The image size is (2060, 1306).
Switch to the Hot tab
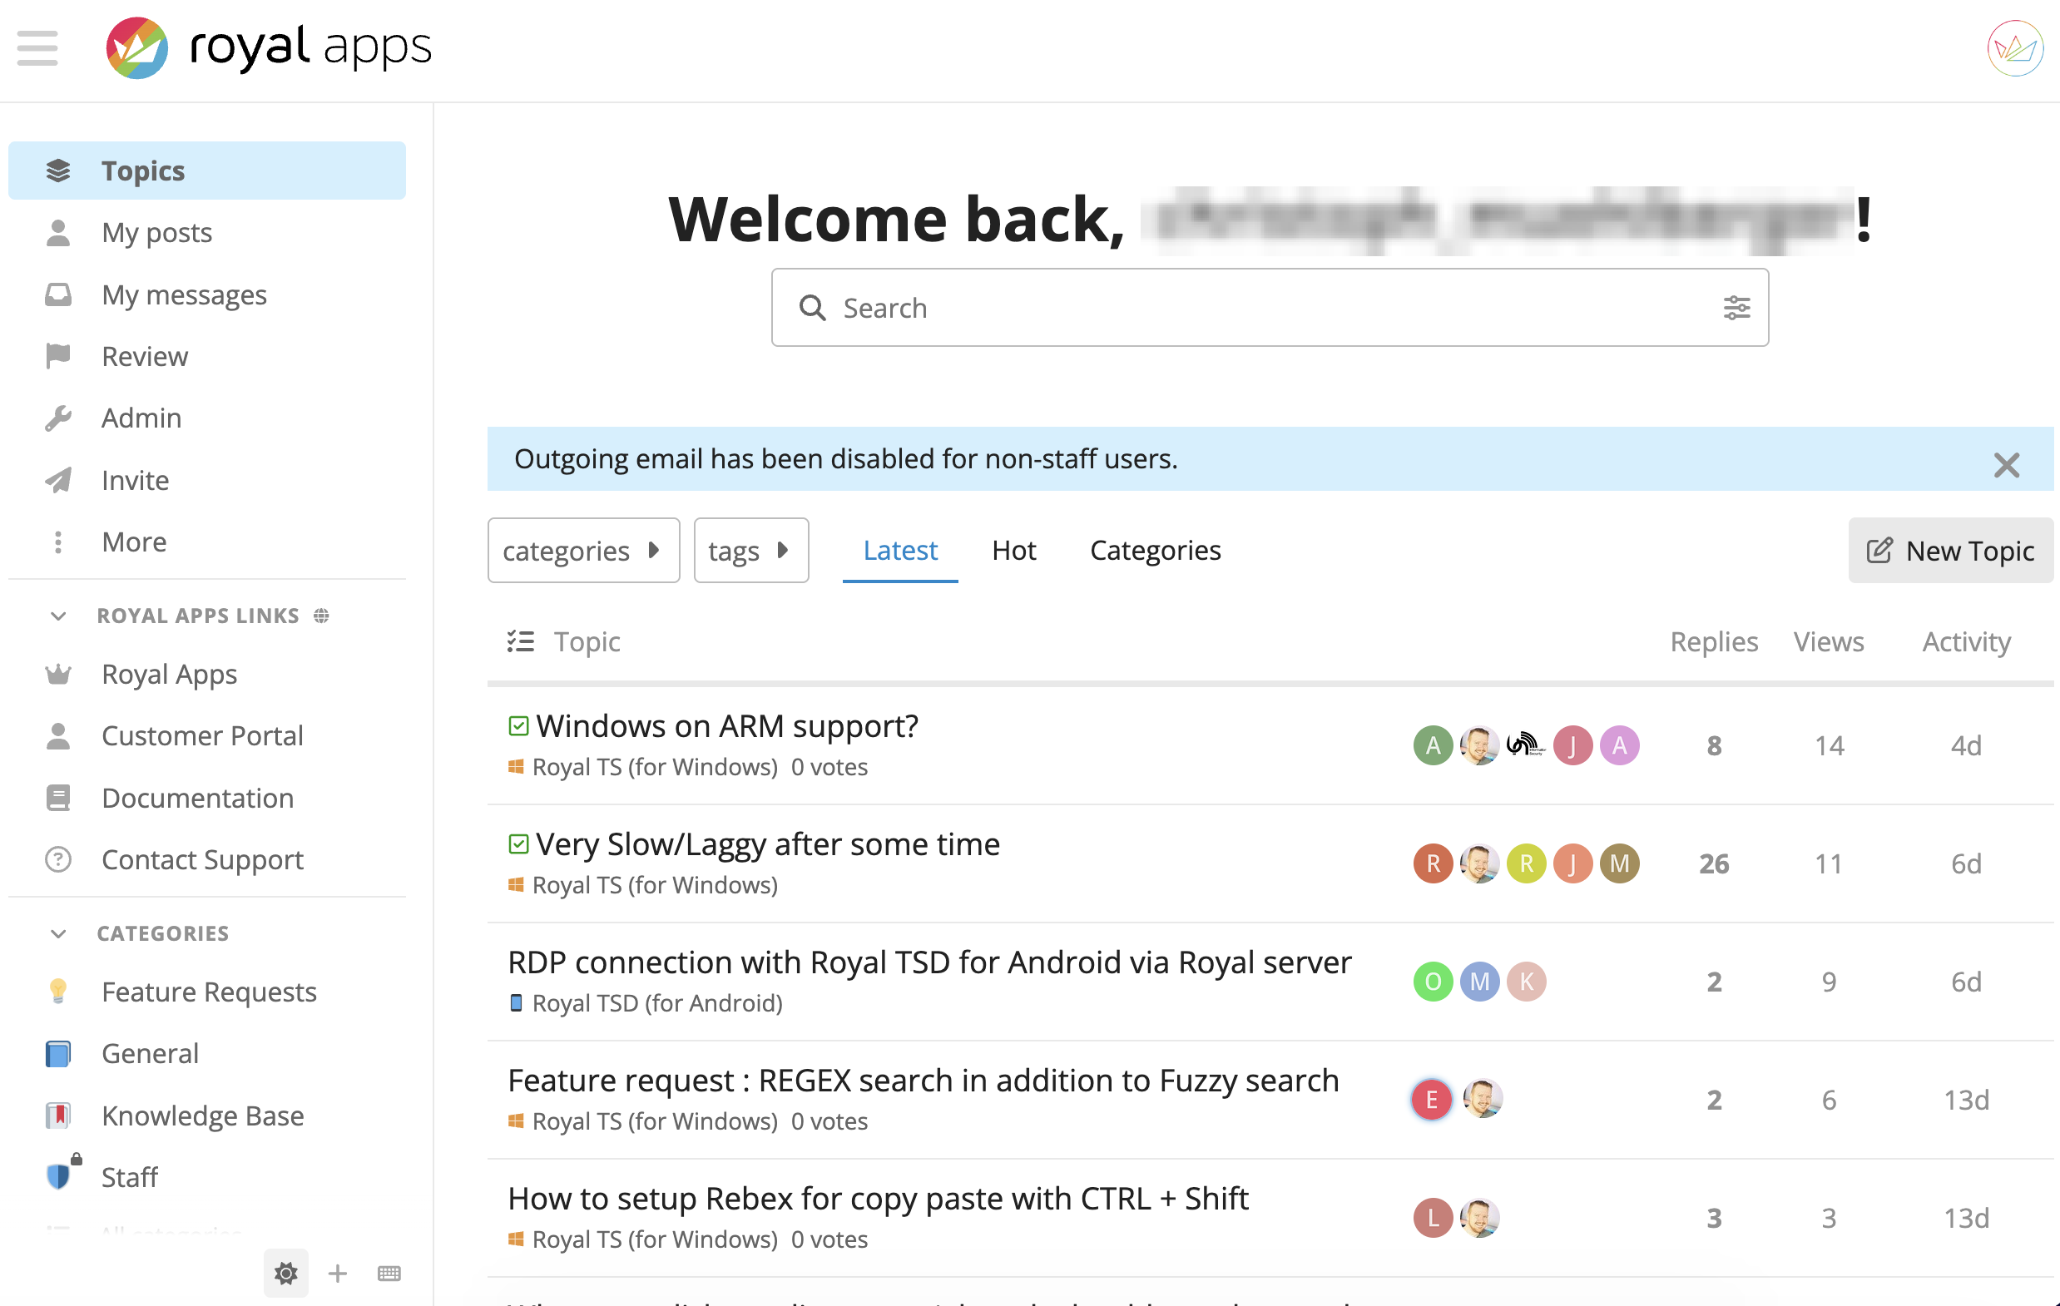pyautogui.click(x=1013, y=551)
